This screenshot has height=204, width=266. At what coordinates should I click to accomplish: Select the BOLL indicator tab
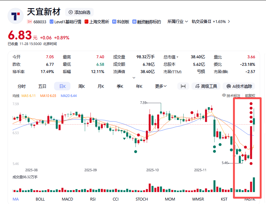pos(40,199)
